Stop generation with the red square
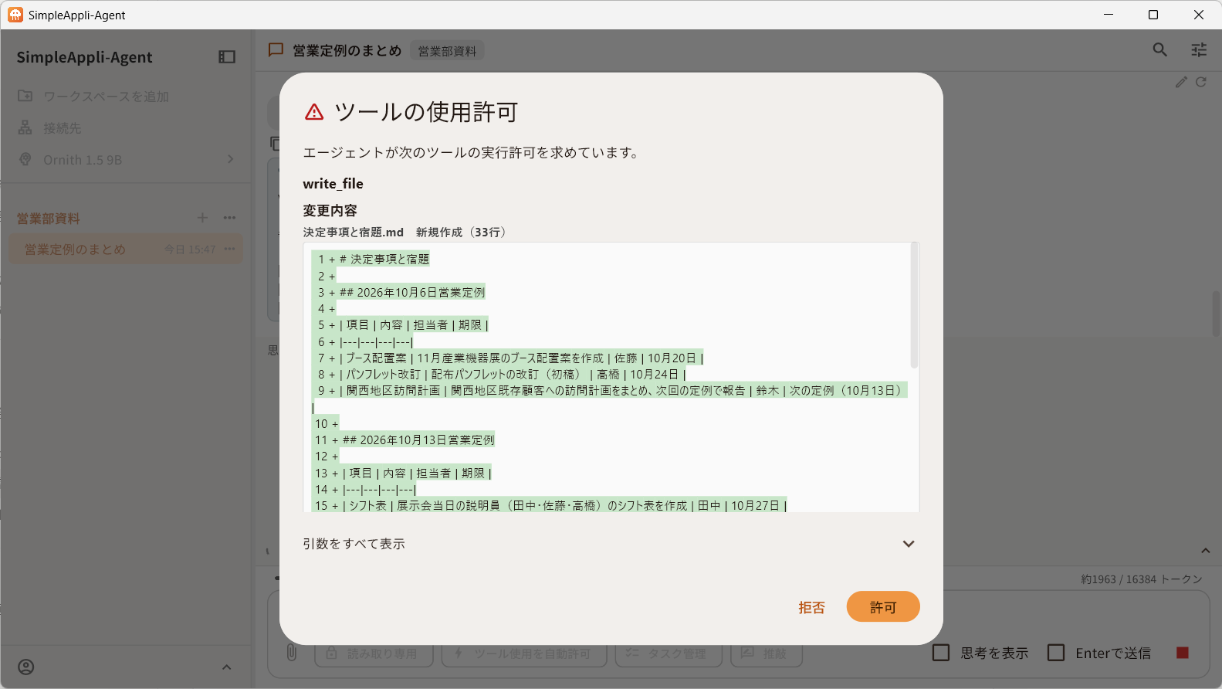Image resolution: width=1222 pixels, height=689 pixels. point(1182,653)
